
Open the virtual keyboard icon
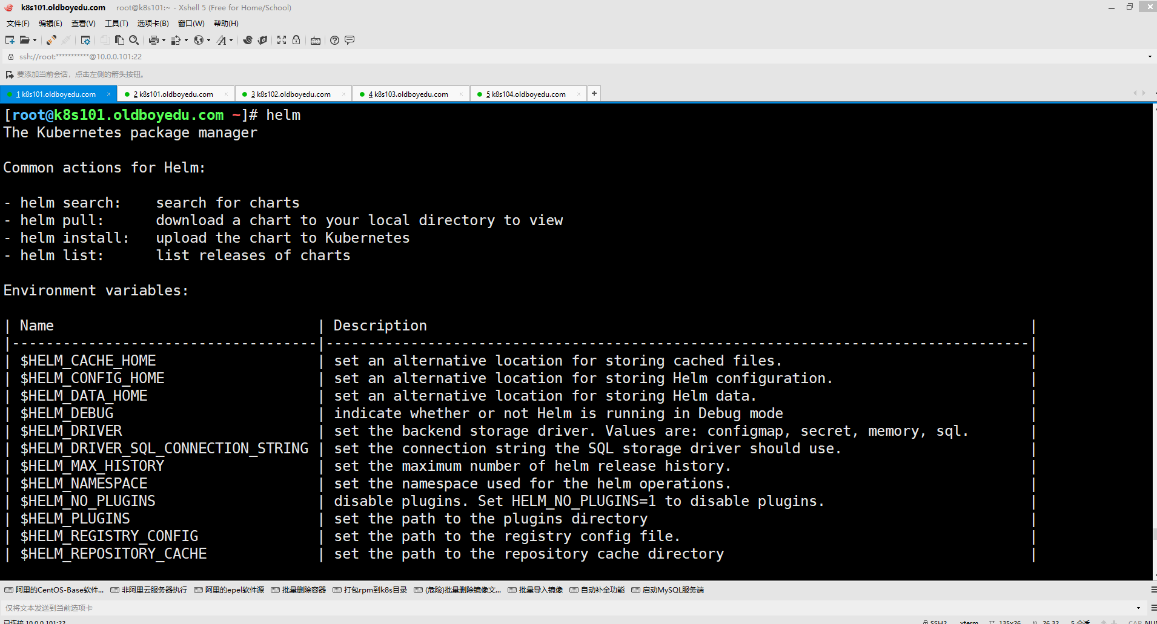tap(316, 41)
